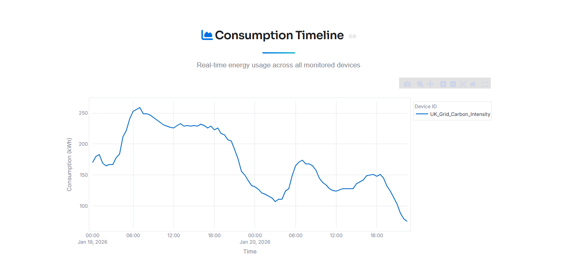Click the Zoom in plus button
571x269 pixels.
click(x=443, y=84)
